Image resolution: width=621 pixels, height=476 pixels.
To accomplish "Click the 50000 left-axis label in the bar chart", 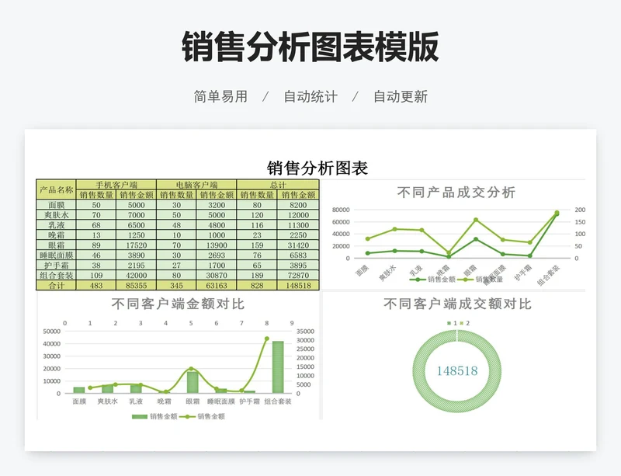I will (51, 332).
